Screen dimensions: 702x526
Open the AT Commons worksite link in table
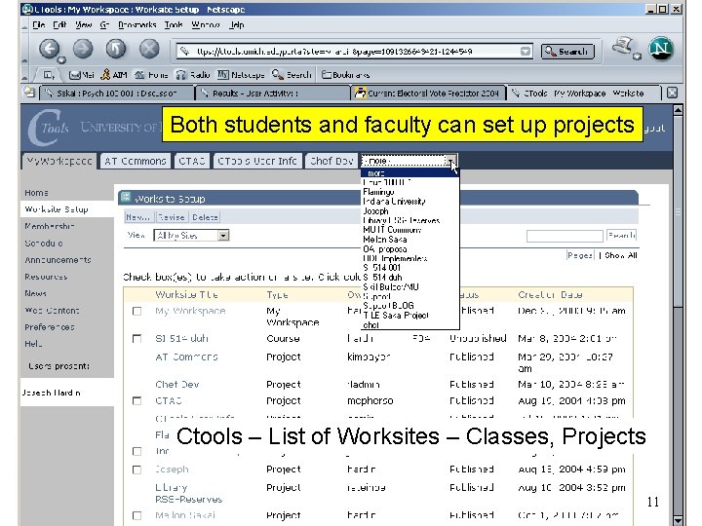186,357
